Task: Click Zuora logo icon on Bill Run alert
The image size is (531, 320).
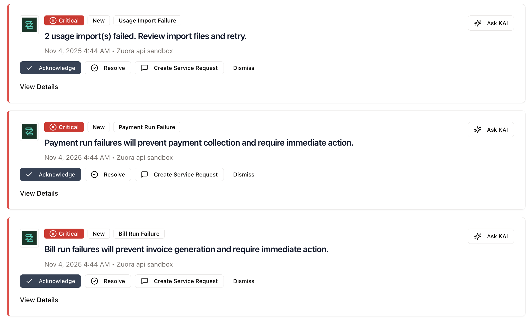Action: point(29,238)
